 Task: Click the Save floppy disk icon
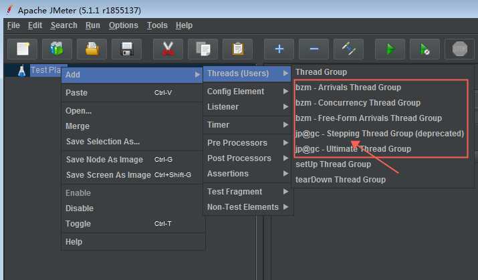126,49
